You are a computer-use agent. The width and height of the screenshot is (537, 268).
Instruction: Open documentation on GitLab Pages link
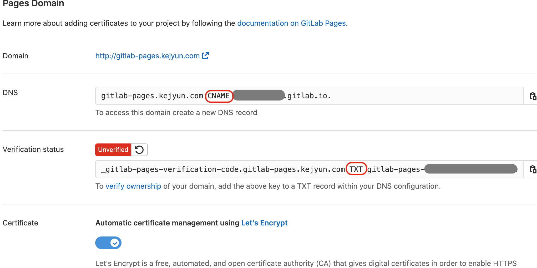click(x=291, y=23)
